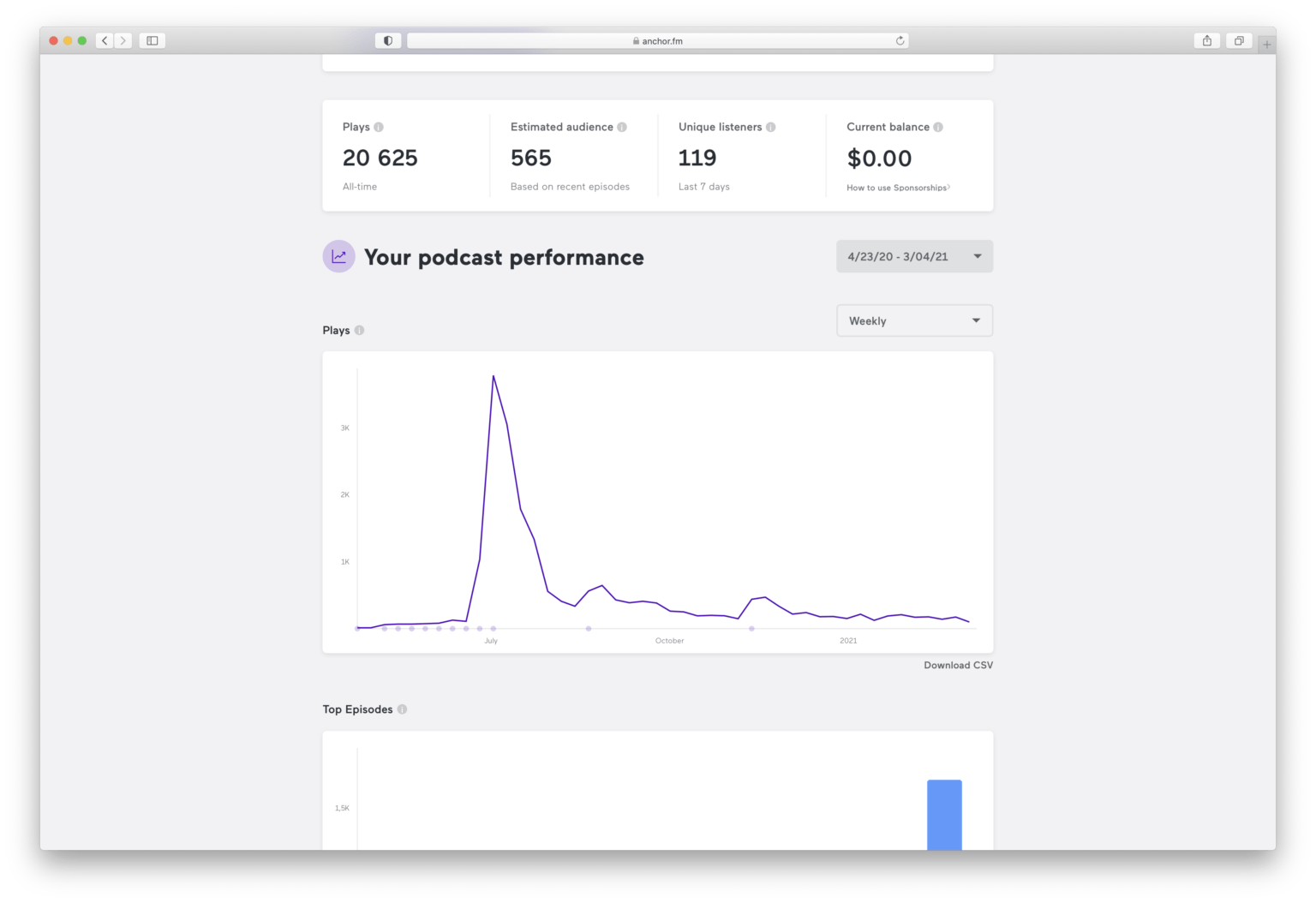The image size is (1316, 903).
Task: Open the date range dropdown 4/23/20 - 3/04/21
Action: 914,256
